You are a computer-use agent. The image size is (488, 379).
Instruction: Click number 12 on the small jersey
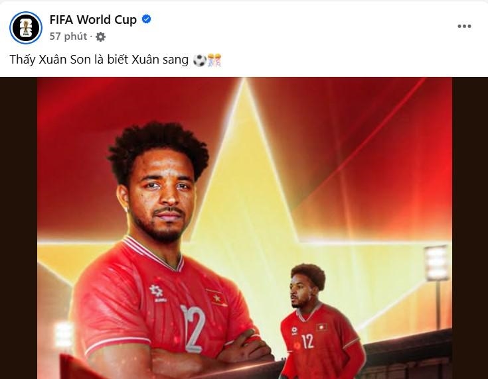coord(308,341)
